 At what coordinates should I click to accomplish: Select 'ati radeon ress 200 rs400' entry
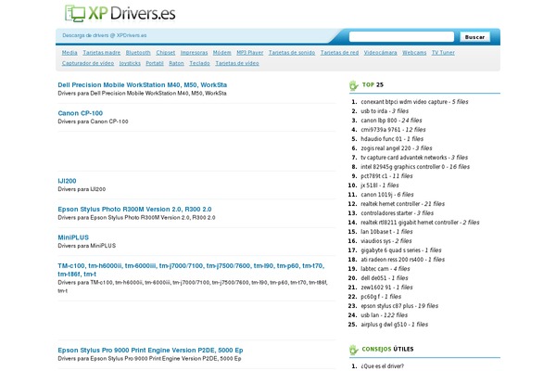(403, 259)
